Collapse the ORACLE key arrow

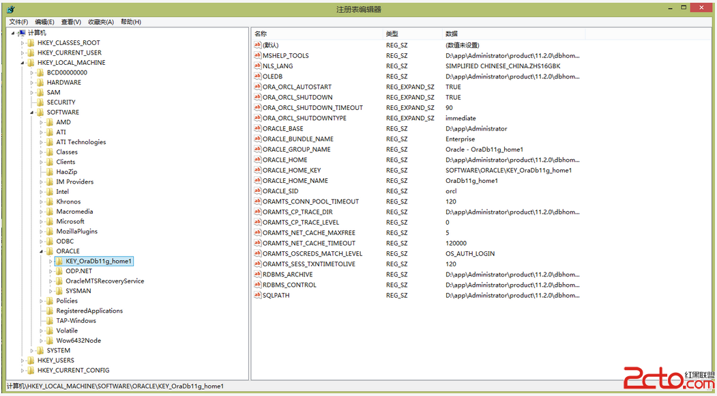tap(41, 251)
